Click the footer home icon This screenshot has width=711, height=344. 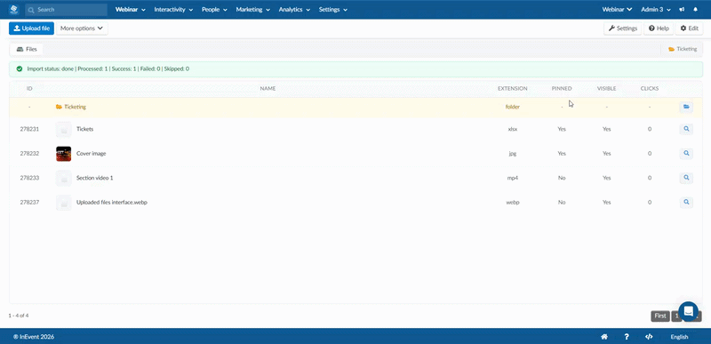604,337
